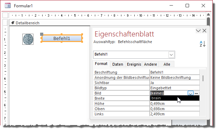This screenshot has width=218, height=132.
Task: Click the brain image control in the form
Action: 28,39
